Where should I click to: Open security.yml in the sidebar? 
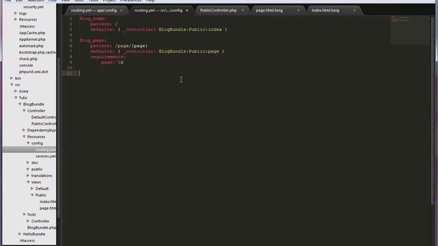(34, 7)
